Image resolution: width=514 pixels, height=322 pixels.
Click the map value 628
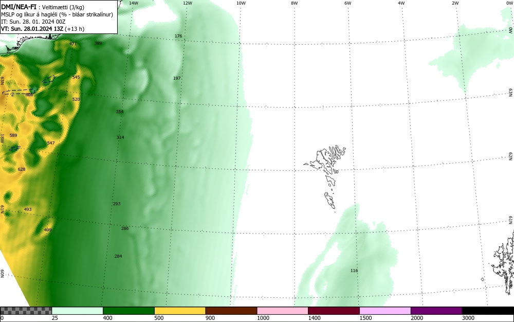click(x=22, y=170)
